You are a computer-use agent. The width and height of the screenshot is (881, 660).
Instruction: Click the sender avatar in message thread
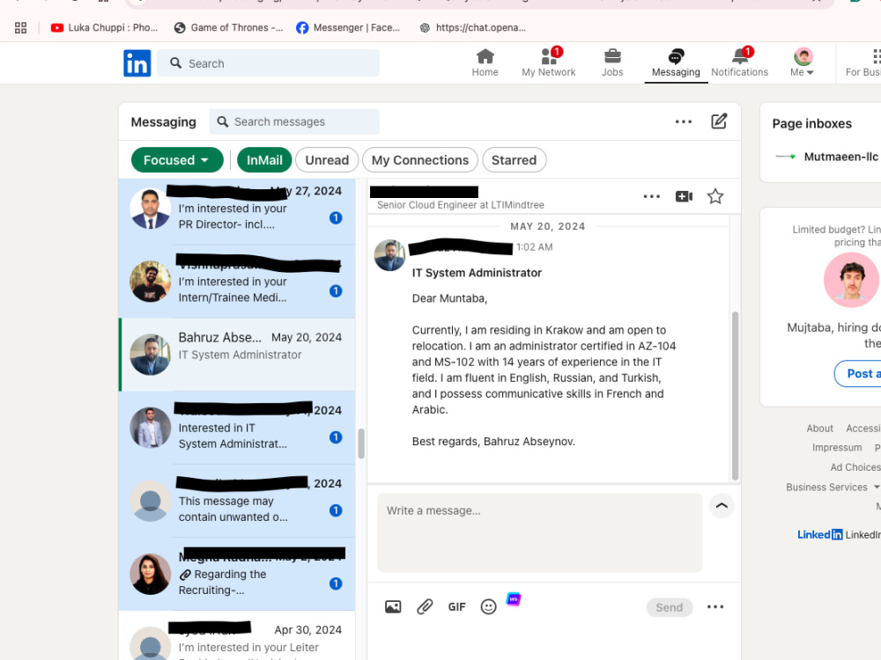pyautogui.click(x=389, y=255)
